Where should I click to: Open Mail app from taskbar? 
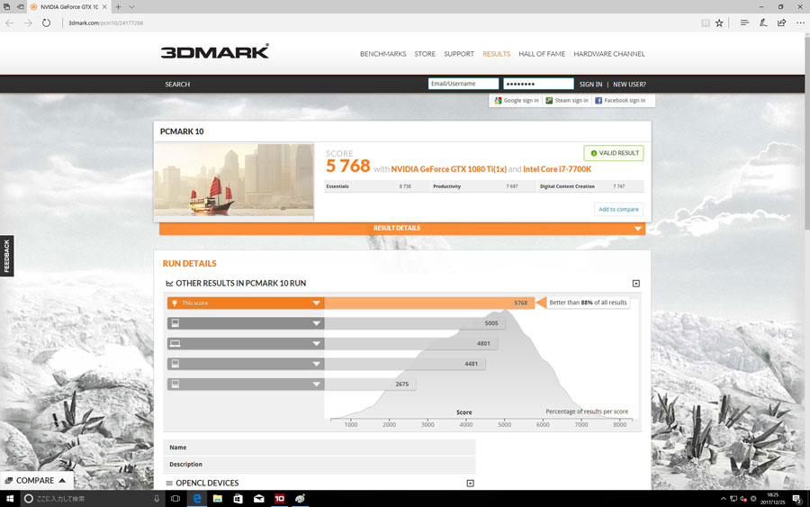pyautogui.click(x=259, y=499)
